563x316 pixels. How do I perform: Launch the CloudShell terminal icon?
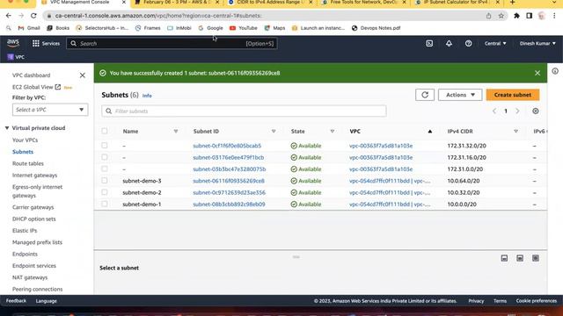pyautogui.click(x=429, y=43)
